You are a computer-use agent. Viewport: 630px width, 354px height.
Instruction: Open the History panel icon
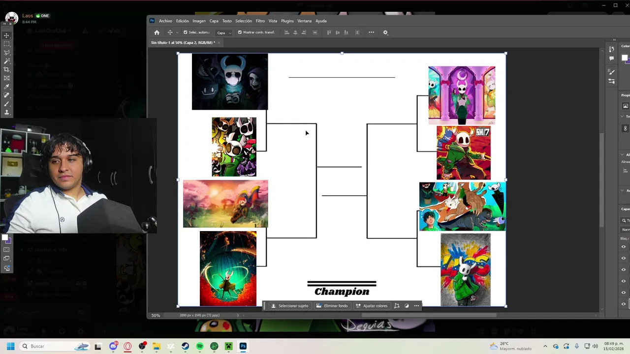pos(611,49)
